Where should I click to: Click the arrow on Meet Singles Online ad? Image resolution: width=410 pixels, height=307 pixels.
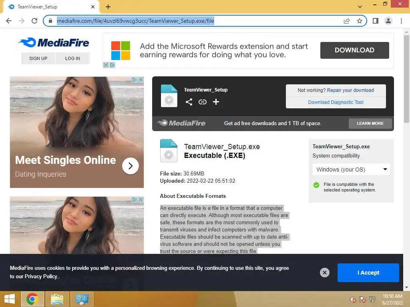[x=130, y=166]
